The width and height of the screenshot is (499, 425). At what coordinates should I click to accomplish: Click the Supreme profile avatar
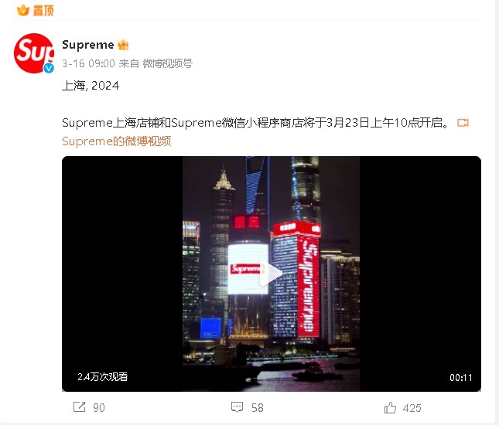tap(34, 53)
